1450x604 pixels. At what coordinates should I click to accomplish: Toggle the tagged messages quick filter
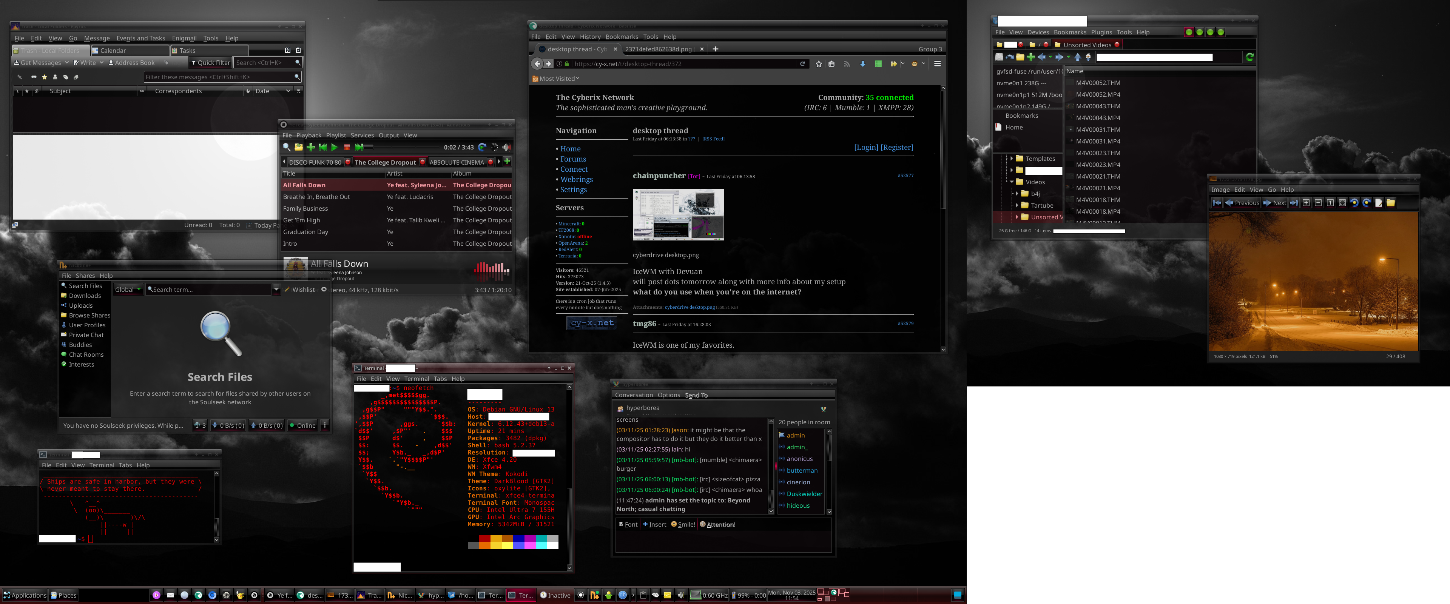[65, 77]
